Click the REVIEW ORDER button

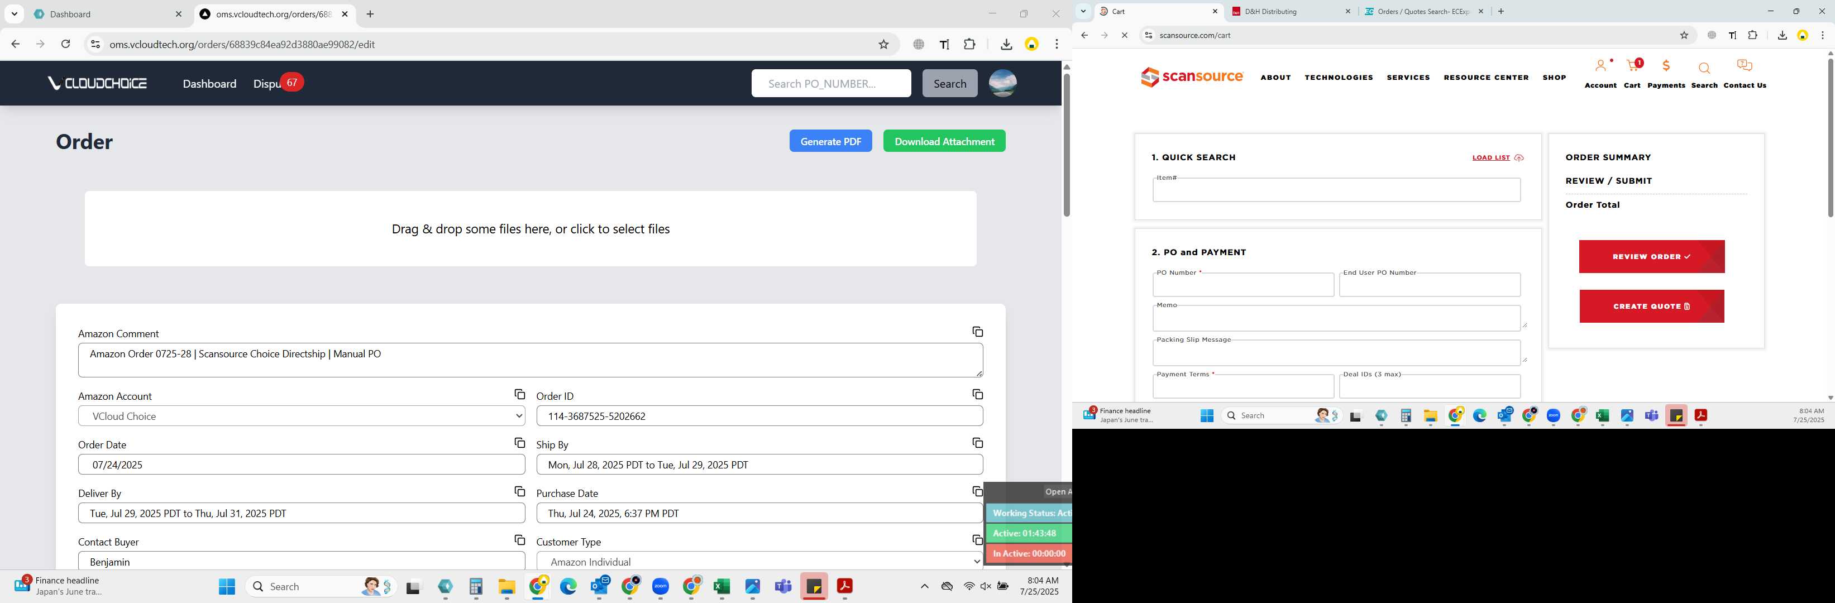[x=1651, y=256]
